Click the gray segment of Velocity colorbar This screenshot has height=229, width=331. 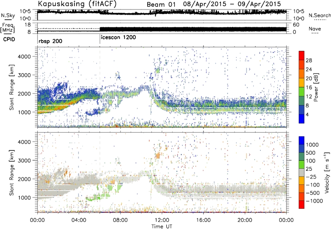(x=302, y=172)
